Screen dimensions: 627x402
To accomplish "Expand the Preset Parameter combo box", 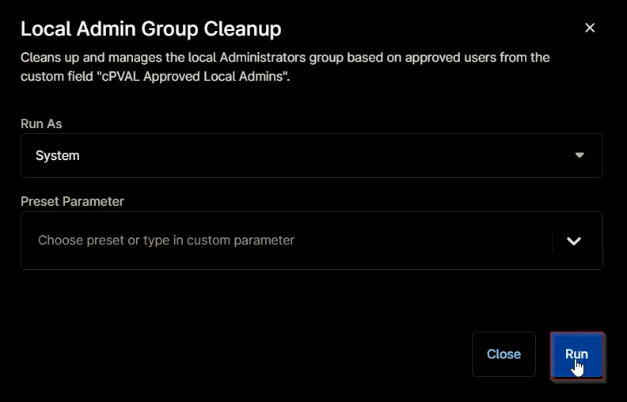I will (311, 241).
